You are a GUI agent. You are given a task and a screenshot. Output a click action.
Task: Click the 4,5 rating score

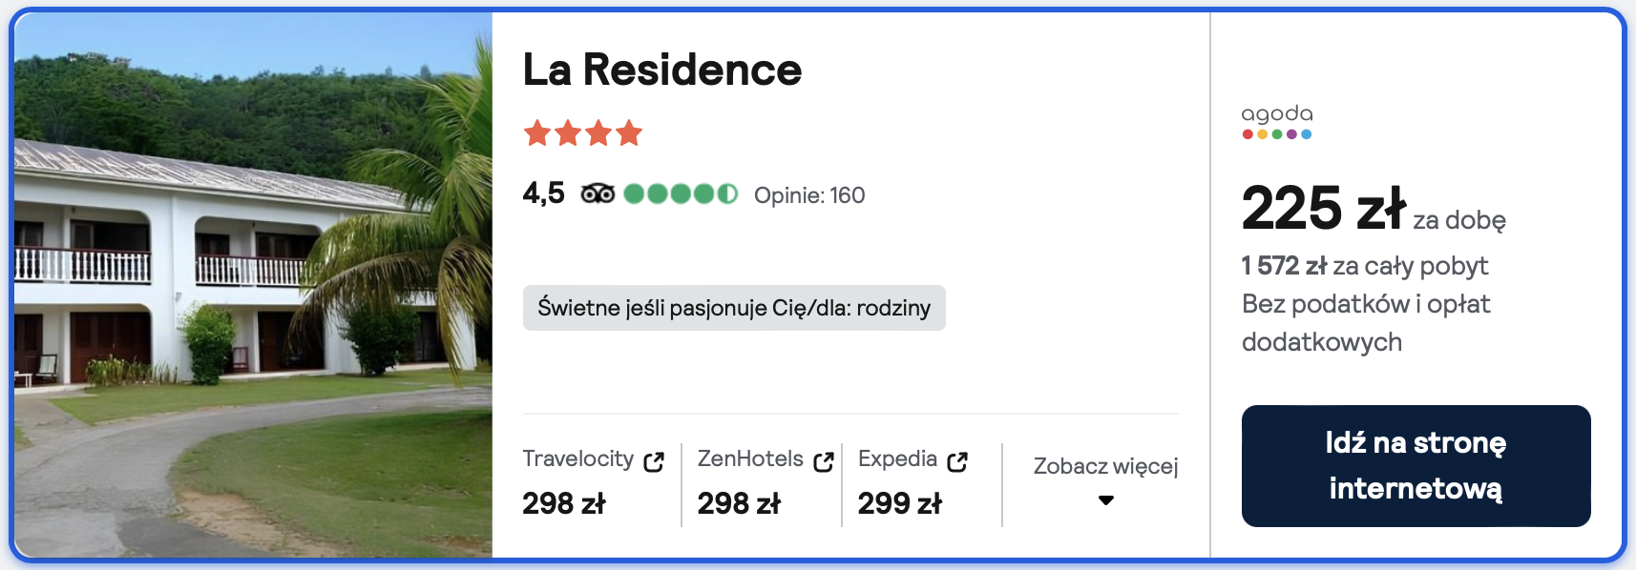click(543, 193)
